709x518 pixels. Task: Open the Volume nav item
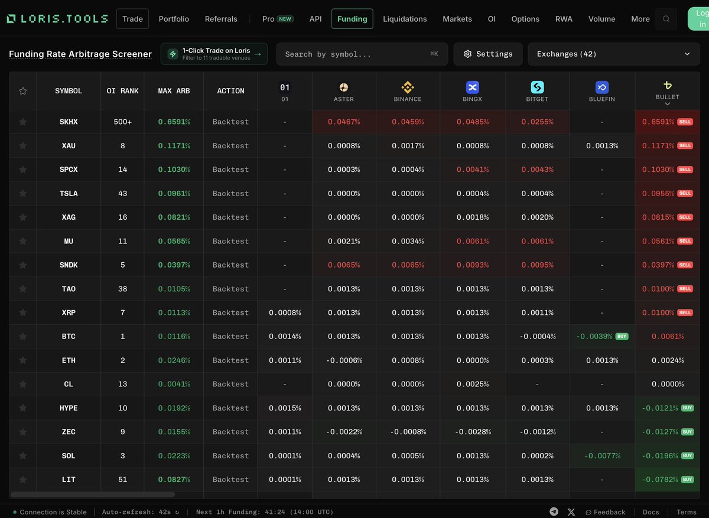tap(601, 19)
